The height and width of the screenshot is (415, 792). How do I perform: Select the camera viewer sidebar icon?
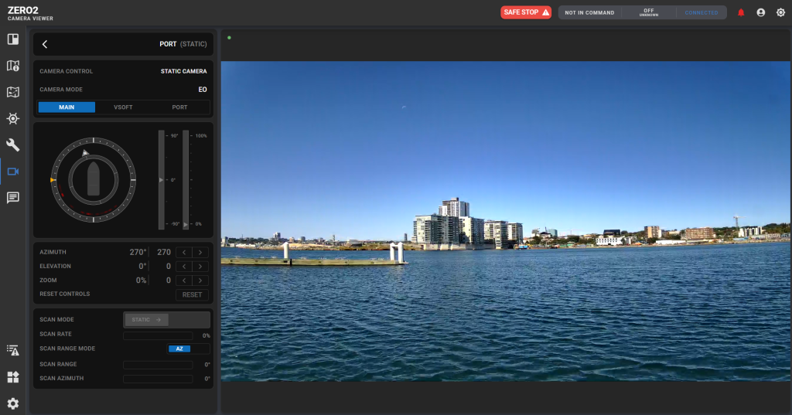point(13,172)
